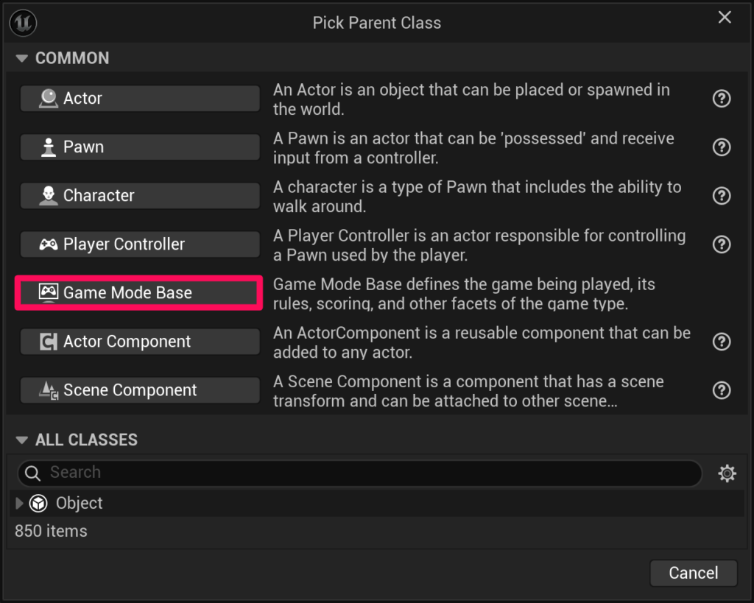Viewport: 754px width, 603px height.
Task: Open help for the Pawn class
Action: click(722, 147)
